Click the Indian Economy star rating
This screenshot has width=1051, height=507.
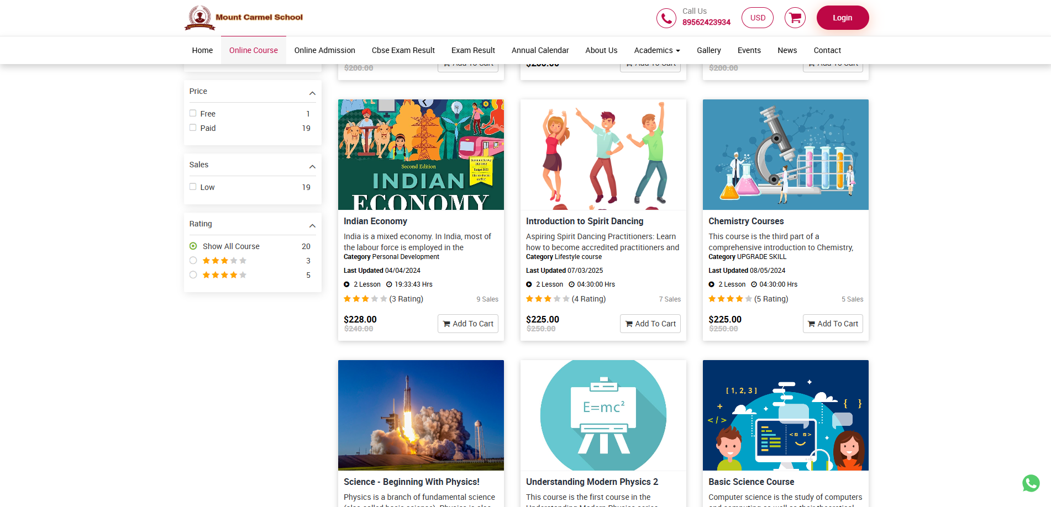365,299
